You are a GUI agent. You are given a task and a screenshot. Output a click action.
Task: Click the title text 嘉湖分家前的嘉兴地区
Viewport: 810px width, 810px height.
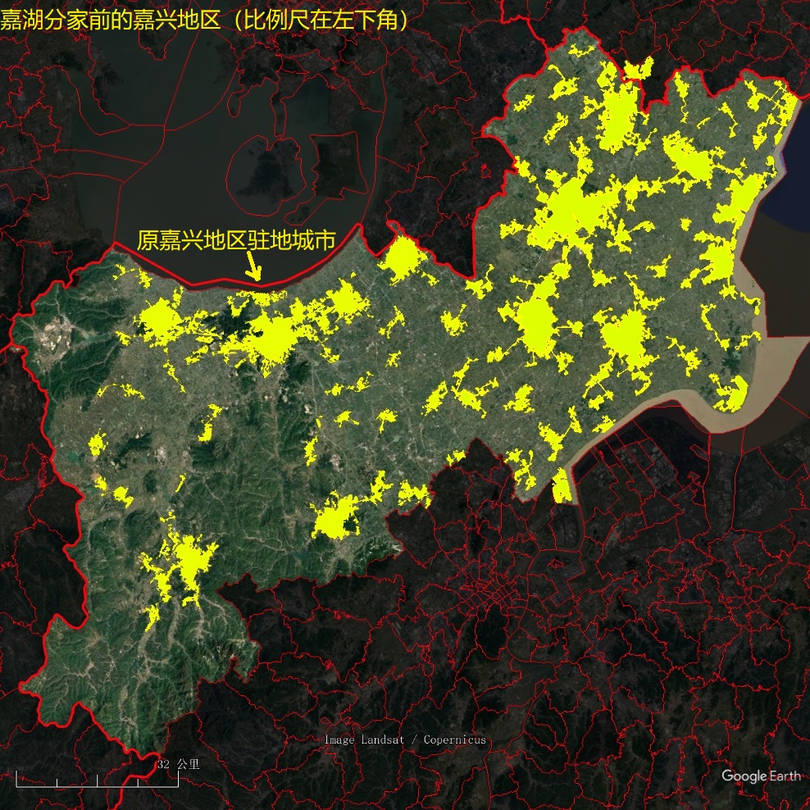click(x=110, y=20)
